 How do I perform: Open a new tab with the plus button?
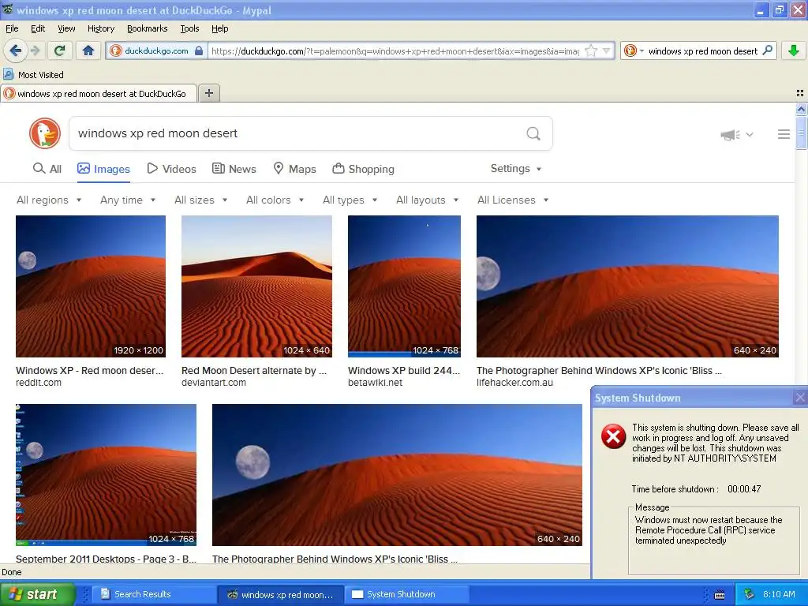click(x=209, y=93)
